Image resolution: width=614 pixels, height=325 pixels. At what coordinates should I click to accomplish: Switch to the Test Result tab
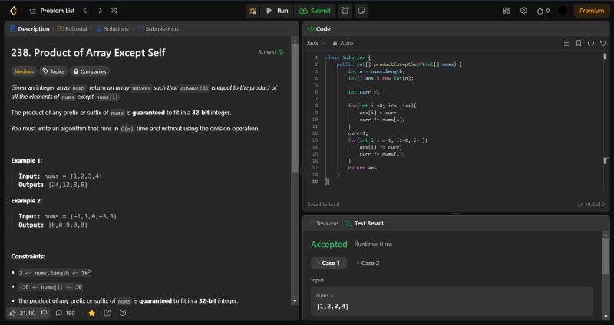point(365,223)
